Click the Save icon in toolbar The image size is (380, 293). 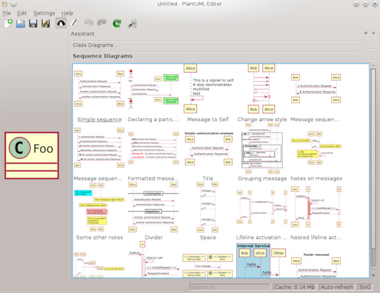coord(33,23)
